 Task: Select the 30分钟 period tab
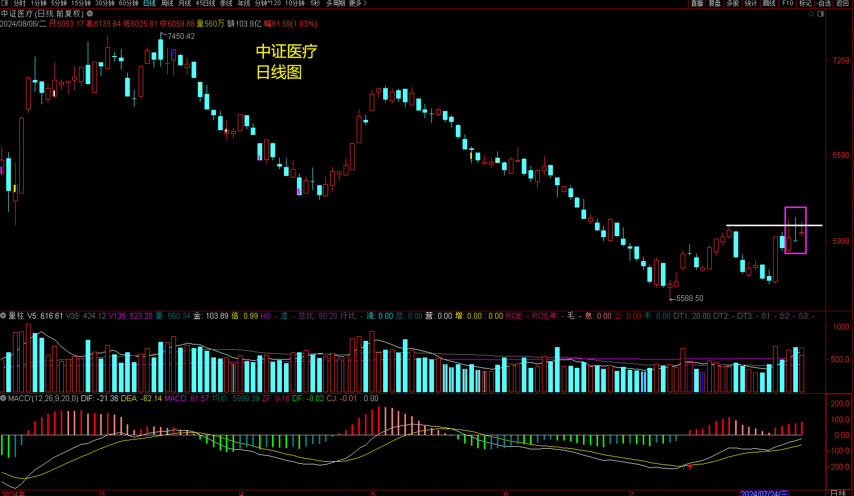tap(105, 3)
